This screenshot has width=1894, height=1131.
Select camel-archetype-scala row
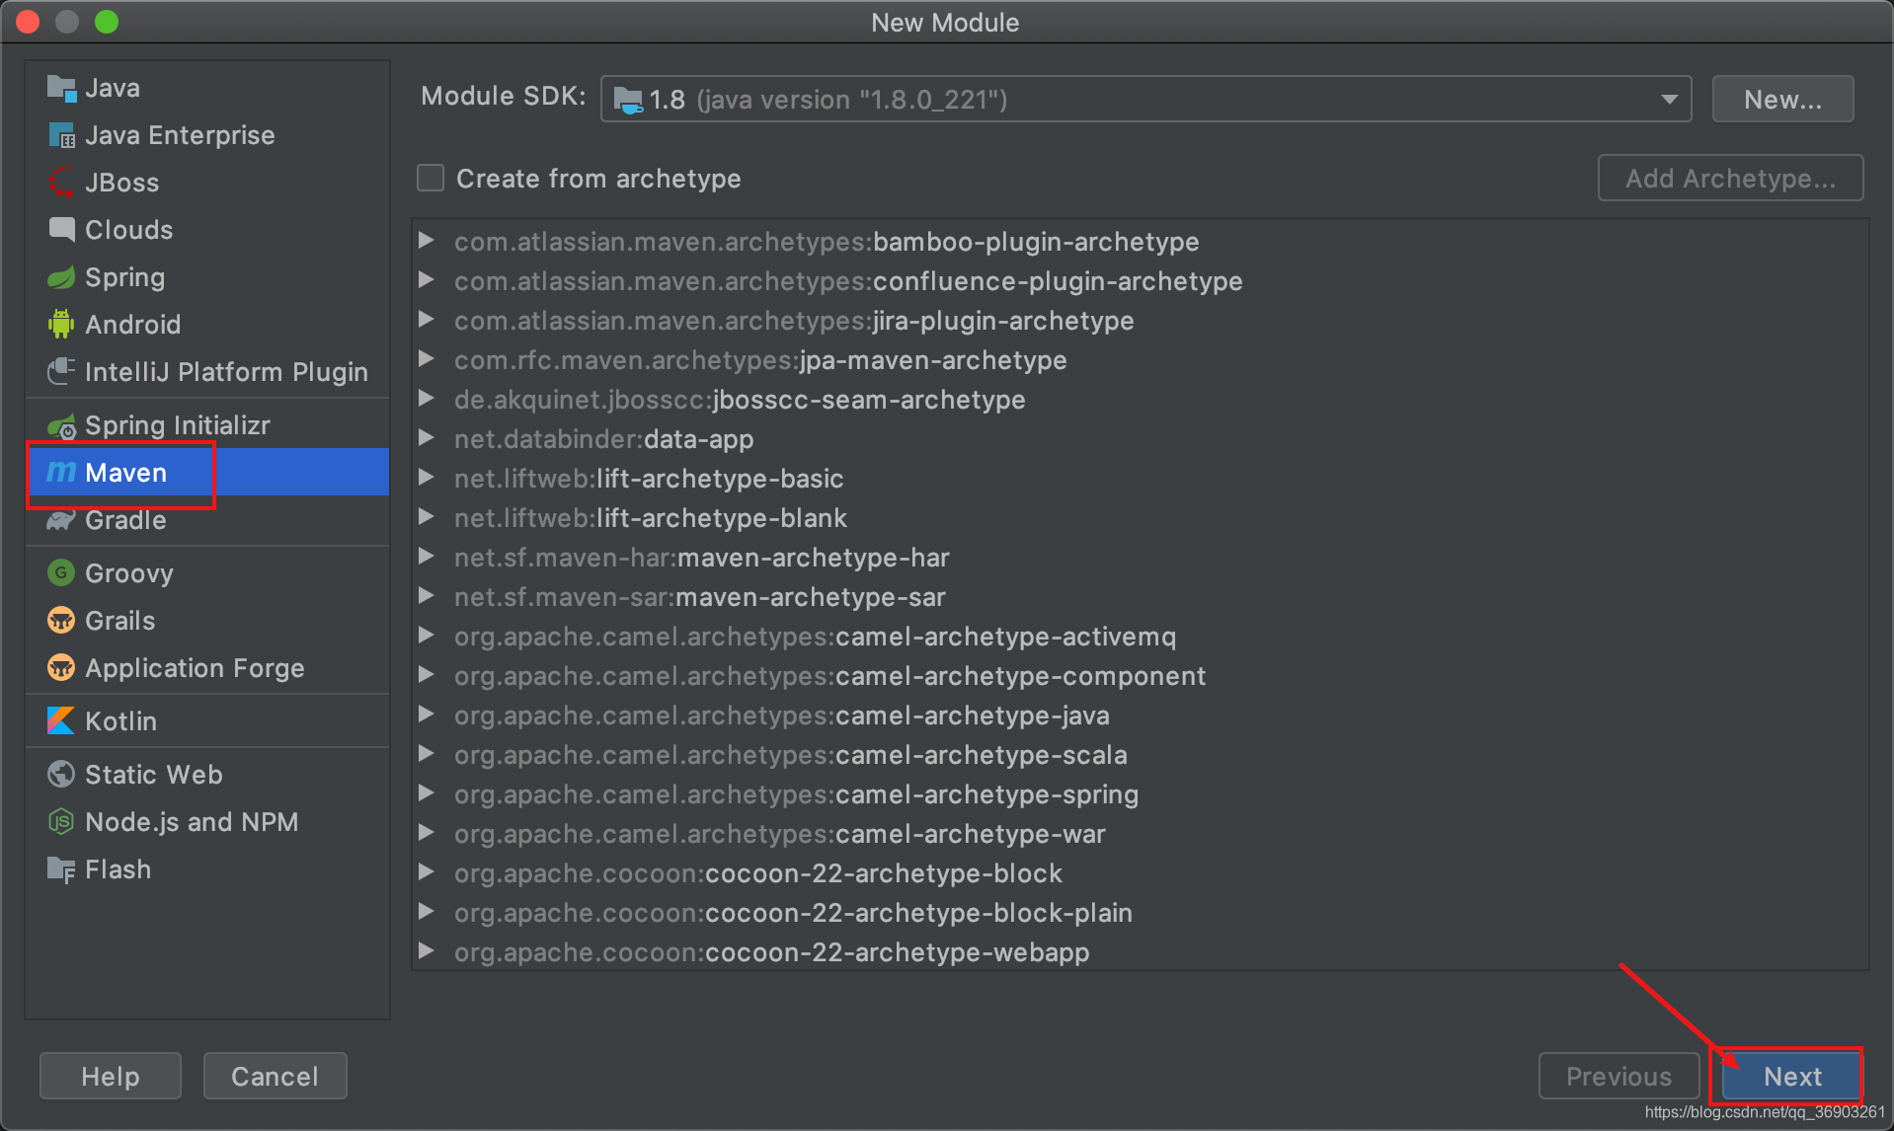(x=1140, y=755)
